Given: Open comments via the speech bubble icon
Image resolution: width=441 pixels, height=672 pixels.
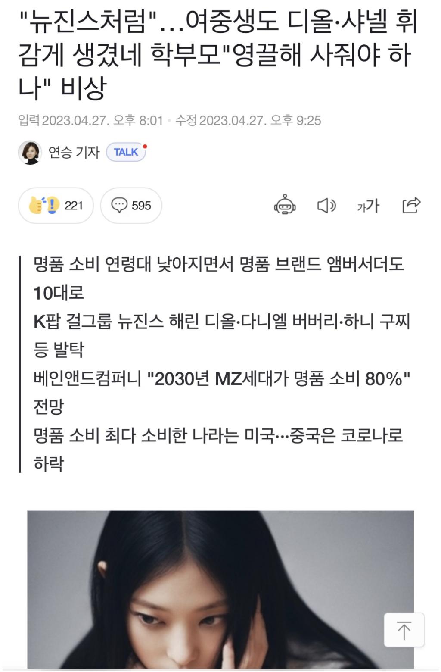Looking at the screenshot, I should tap(119, 205).
